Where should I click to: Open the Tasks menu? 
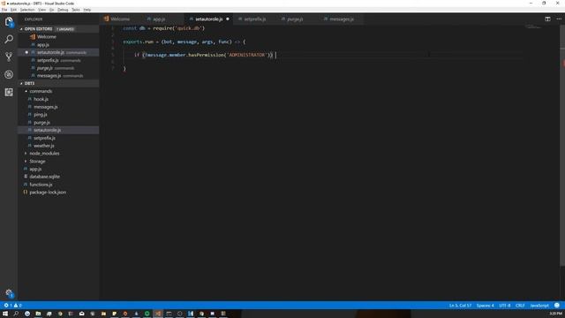pyautogui.click(x=76, y=10)
